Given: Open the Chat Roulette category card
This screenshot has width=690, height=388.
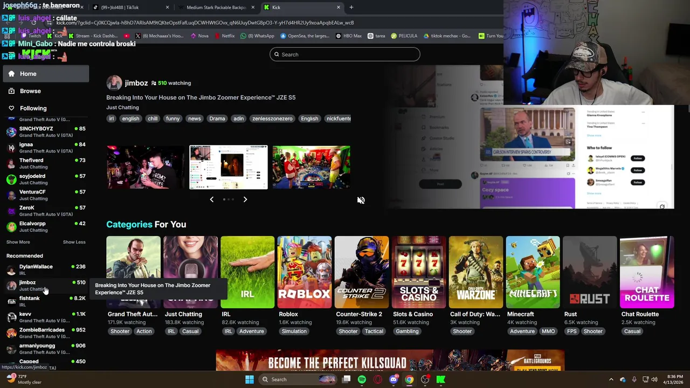Looking at the screenshot, I should [647, 272].
